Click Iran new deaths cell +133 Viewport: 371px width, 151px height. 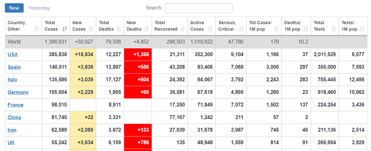(138, 130)
